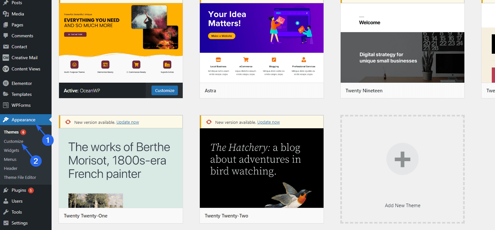Click the Contact envelope icon

pyautogui.click(x=6, y=47)
